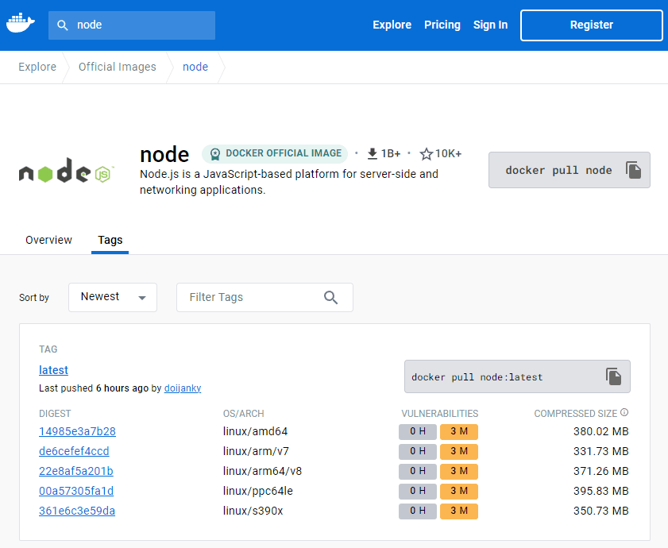Open the latest tag link
This screenshot has height=548, width=668.
[x=53, y=370]
